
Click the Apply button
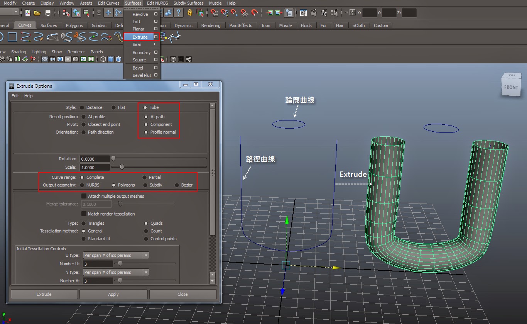pos(113,294)
